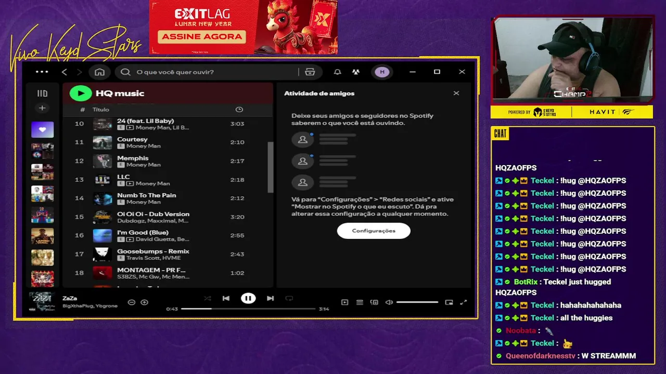Viewport: 666px width, 374px height.
Task: Open the profile avatar labeled H
Action: [x=382, y=72]
